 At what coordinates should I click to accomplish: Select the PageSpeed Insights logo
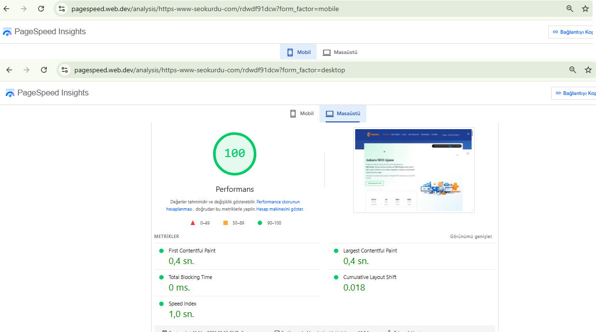coord(10,93)
